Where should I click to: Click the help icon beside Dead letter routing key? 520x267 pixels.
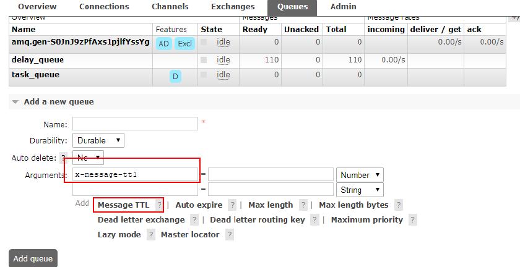[314, 219]
